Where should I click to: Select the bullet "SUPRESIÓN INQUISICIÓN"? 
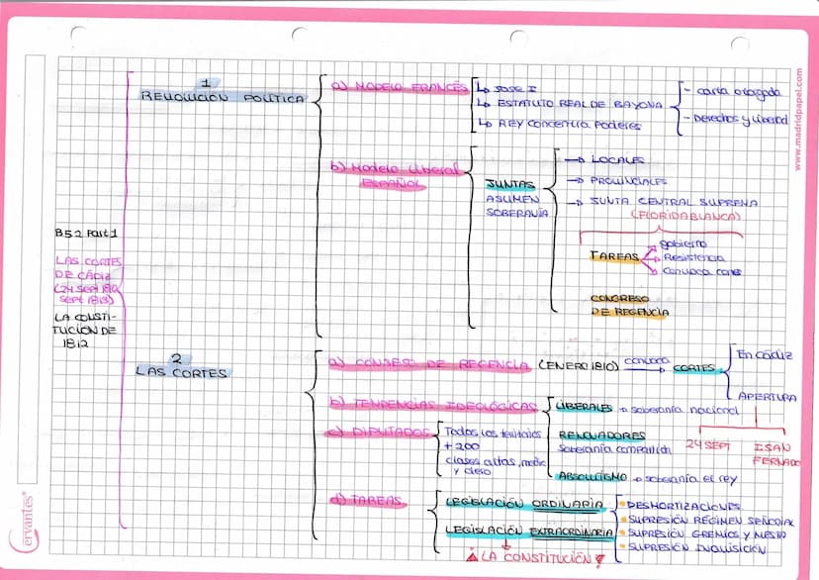696,548
